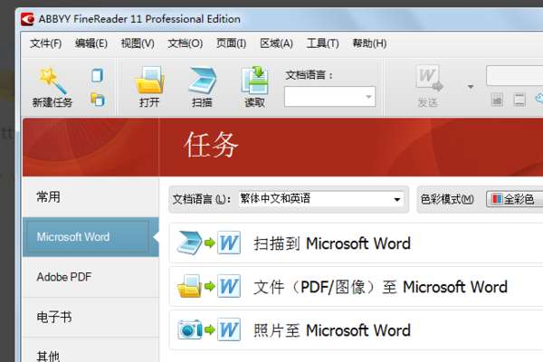Open the 文件(F) menu

tap(46, 43)
